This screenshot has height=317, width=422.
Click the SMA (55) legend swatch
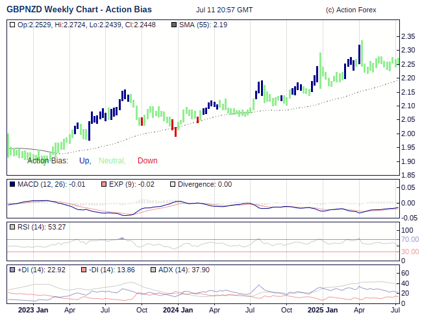click(x=173, y=25)
